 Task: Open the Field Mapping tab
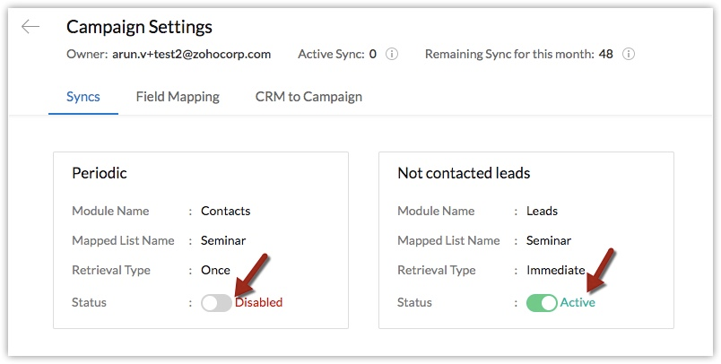(178, 97)
